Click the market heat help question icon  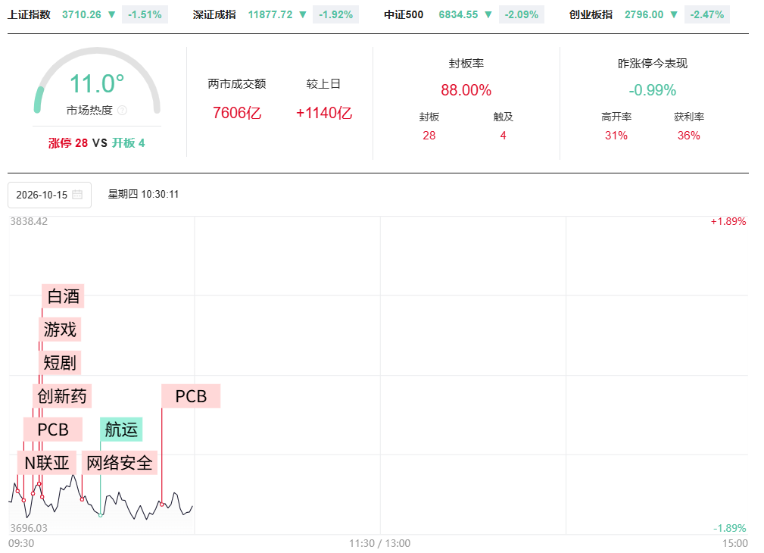click(123, 111)
